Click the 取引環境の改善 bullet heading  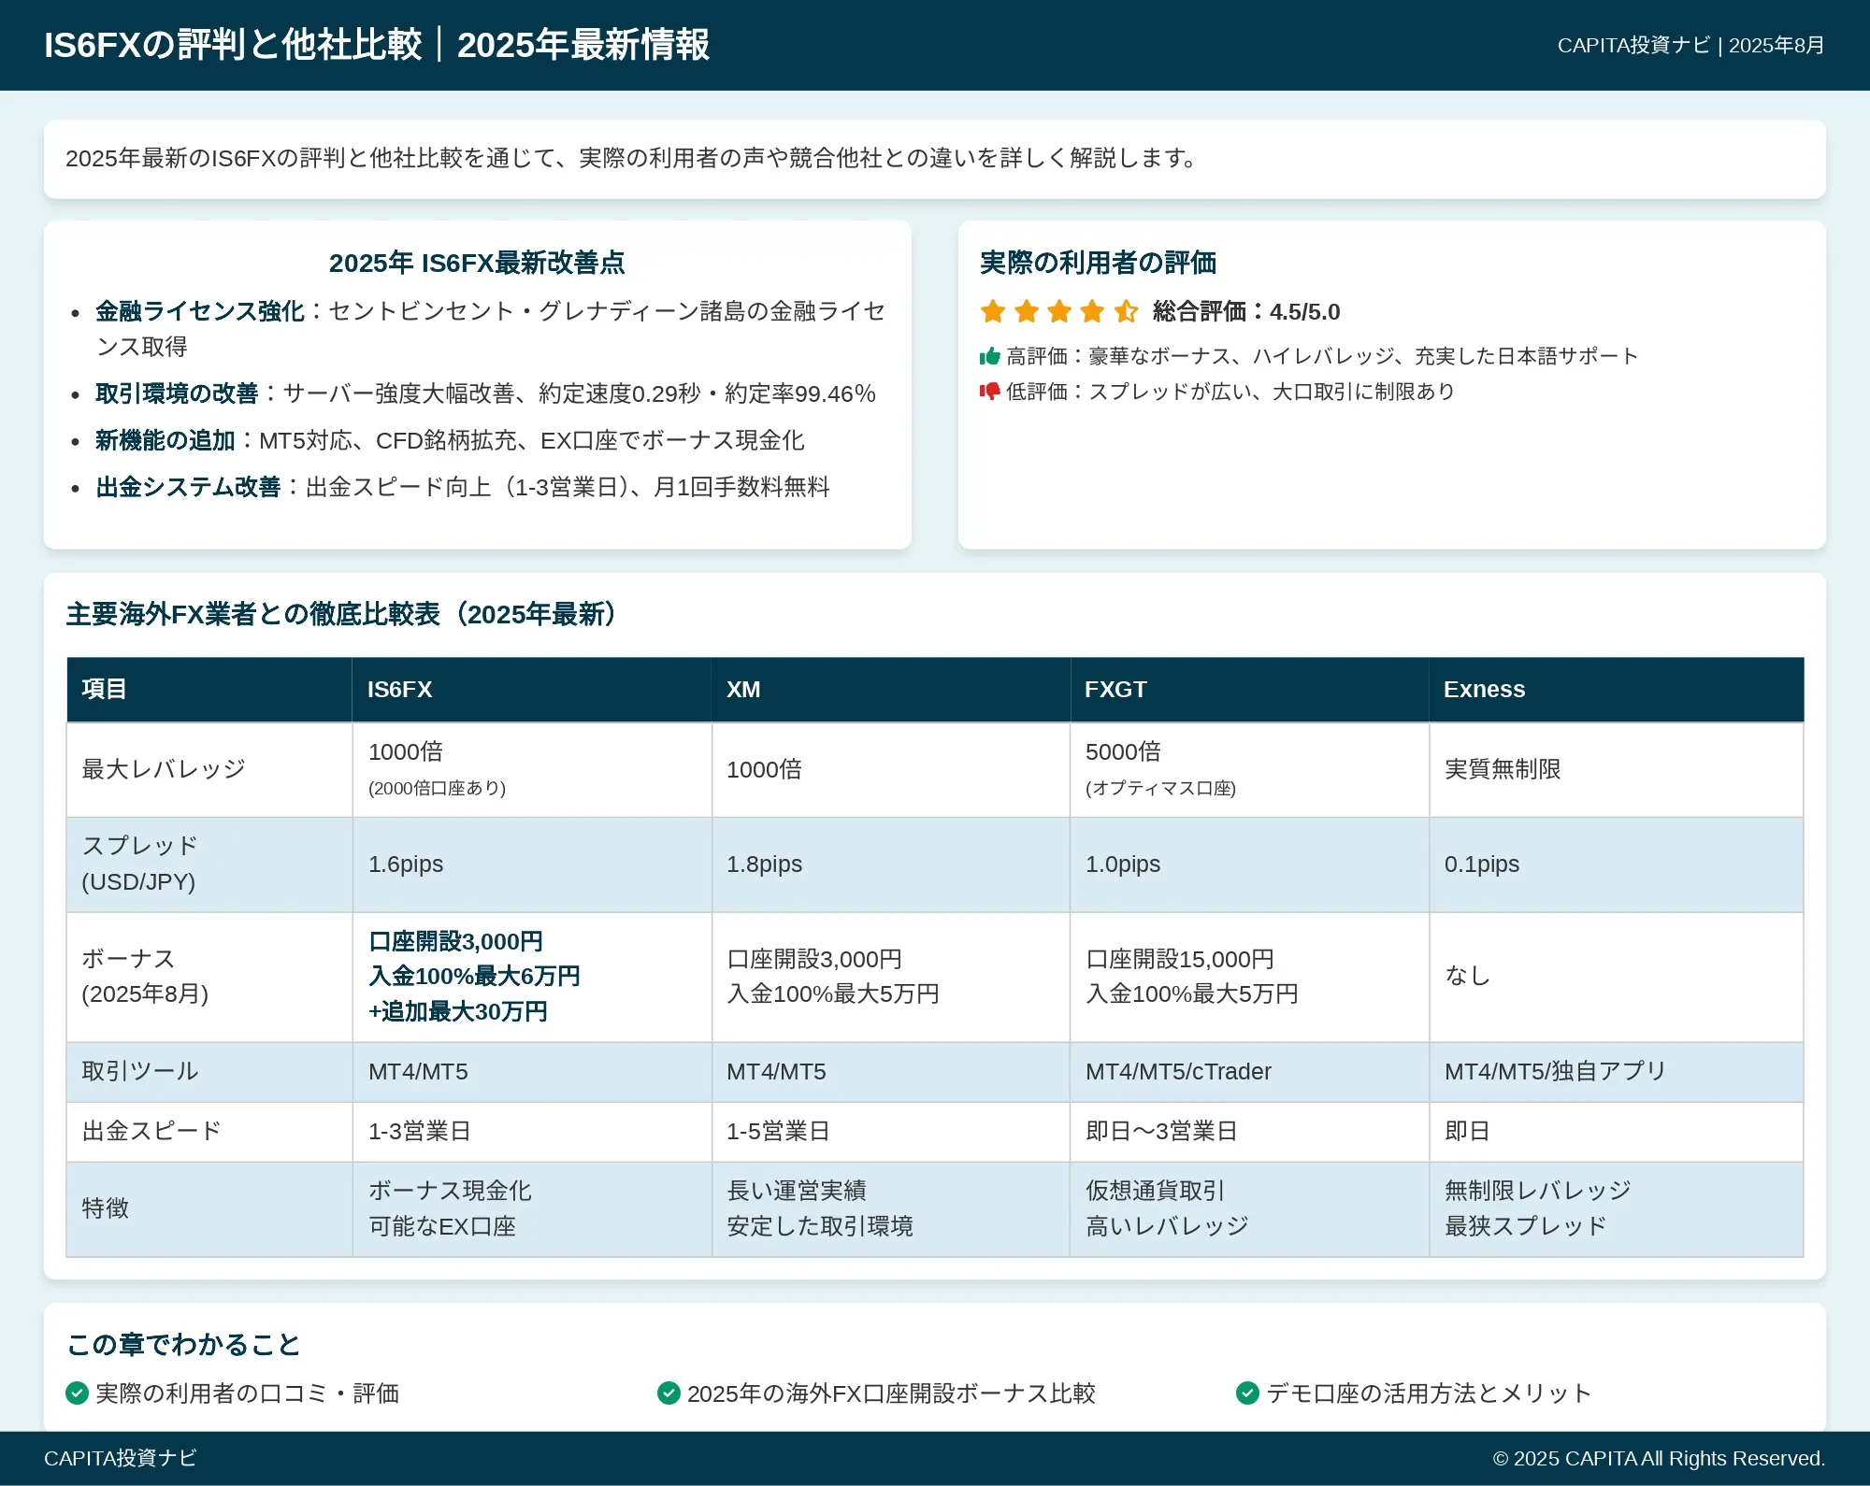click(x=177, y=393)
